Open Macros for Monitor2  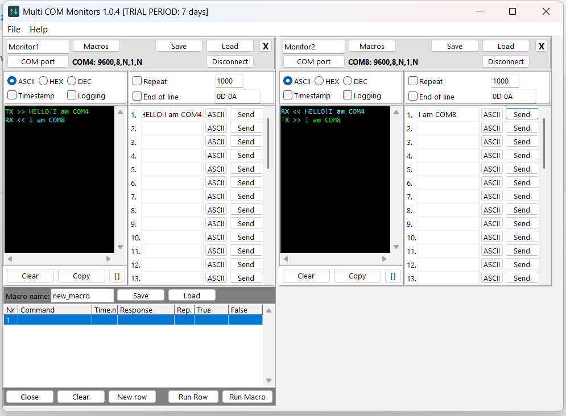pyautogui.click(x=372, y=45)
